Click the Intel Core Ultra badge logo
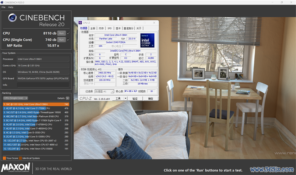Screen dimensions: 296x175 click(147, 41)
